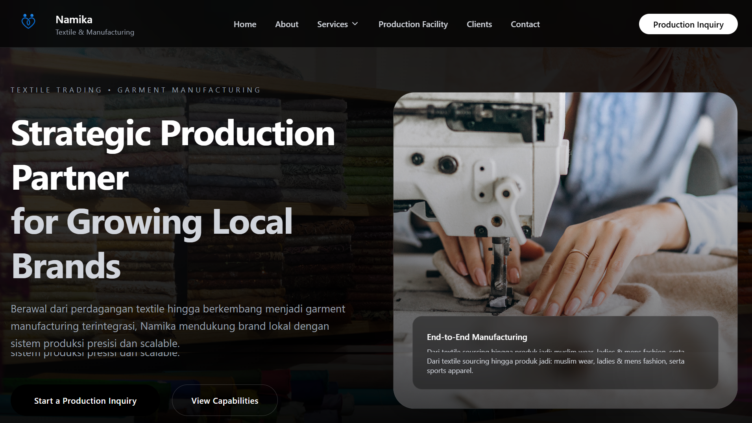This screenshot has height=423, width=752.
Task: Select the End-to-End Manufacturing heading
Action: pos(477,337)
